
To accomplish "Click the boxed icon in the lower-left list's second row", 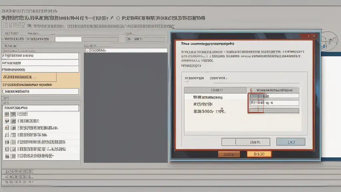I will click(x=13, y=121).
